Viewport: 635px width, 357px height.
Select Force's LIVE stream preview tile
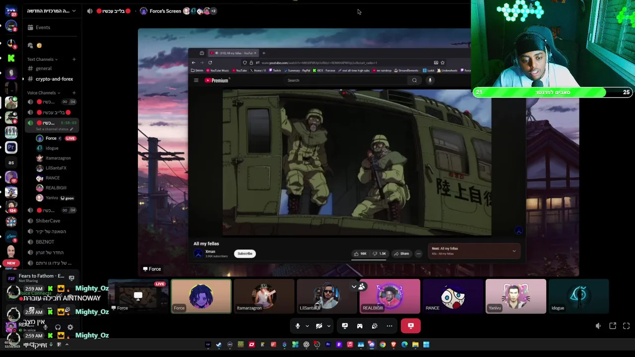pyautogui.click(x=138, y=297)
